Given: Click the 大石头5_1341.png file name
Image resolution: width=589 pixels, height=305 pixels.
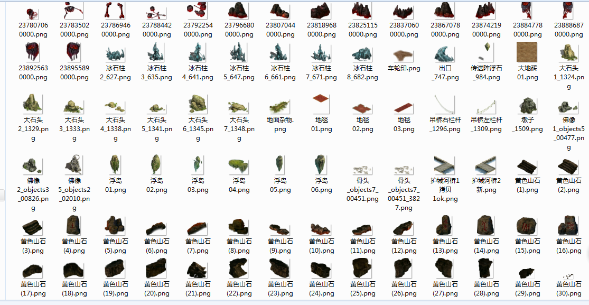Looking at the screenshot, I should coord(157,129).
